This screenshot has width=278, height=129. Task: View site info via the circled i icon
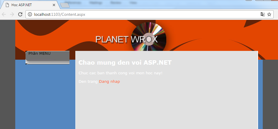30,15
